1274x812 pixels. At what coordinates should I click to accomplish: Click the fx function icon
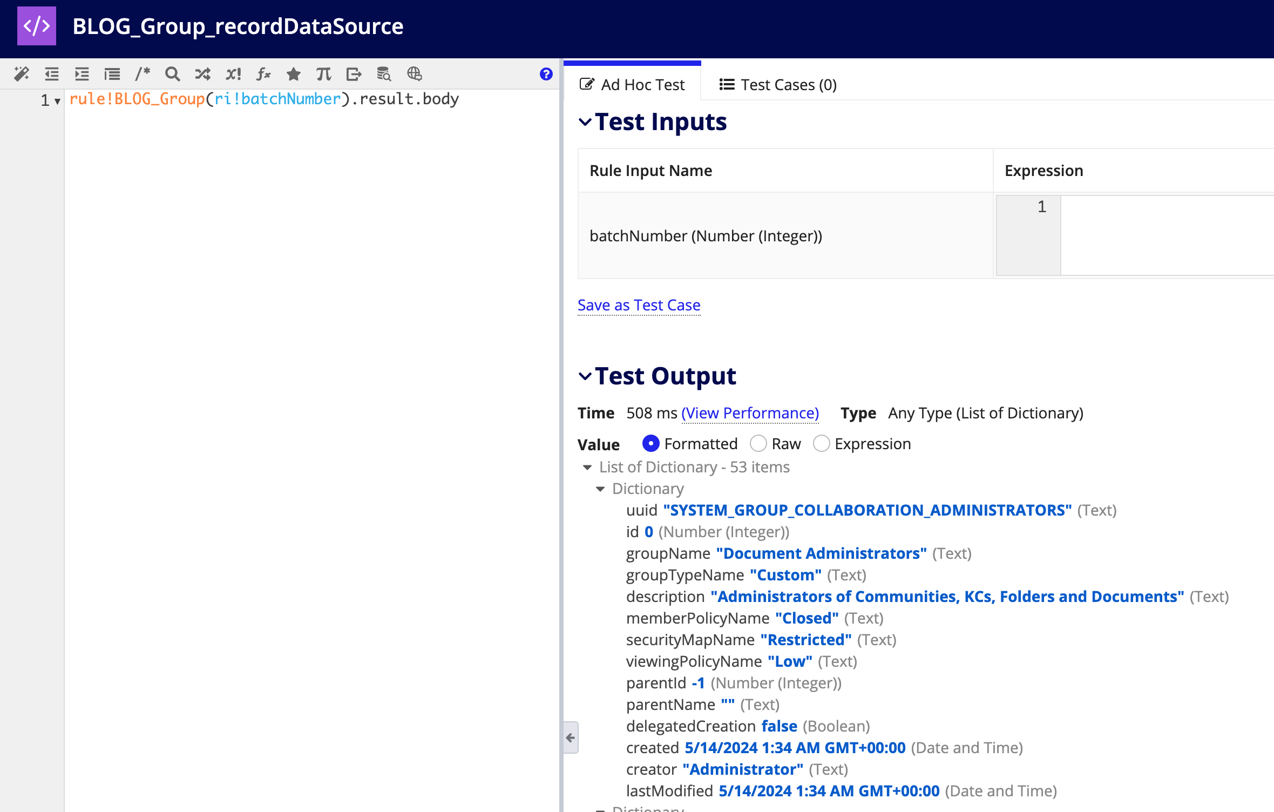point(263,74)
